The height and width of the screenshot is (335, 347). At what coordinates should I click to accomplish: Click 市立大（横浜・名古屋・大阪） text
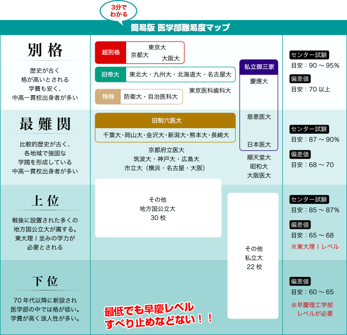[165, 168]
